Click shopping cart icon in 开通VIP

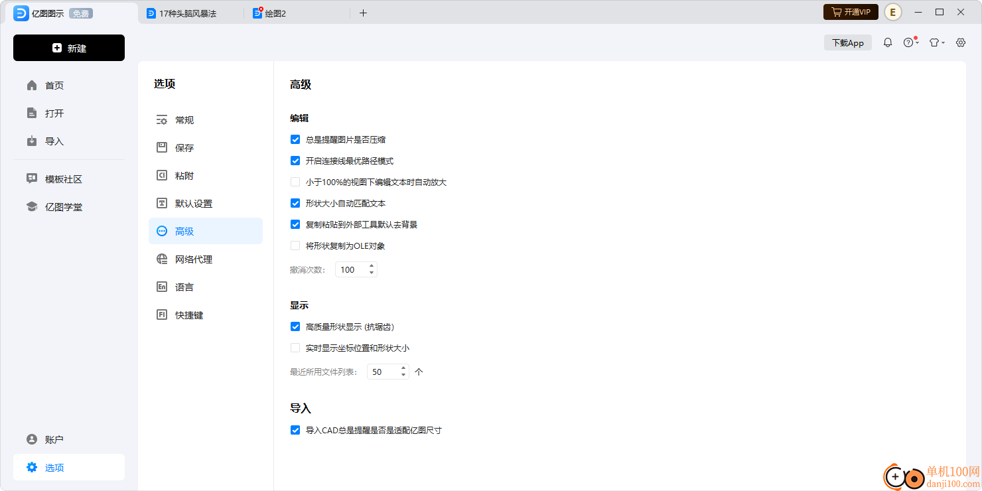coord(836,12)
